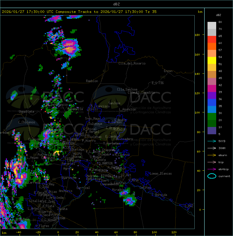Viewport: 233px width, 236px height.
Task: Click the S_MARTIN town label
Action: [106, 163]
